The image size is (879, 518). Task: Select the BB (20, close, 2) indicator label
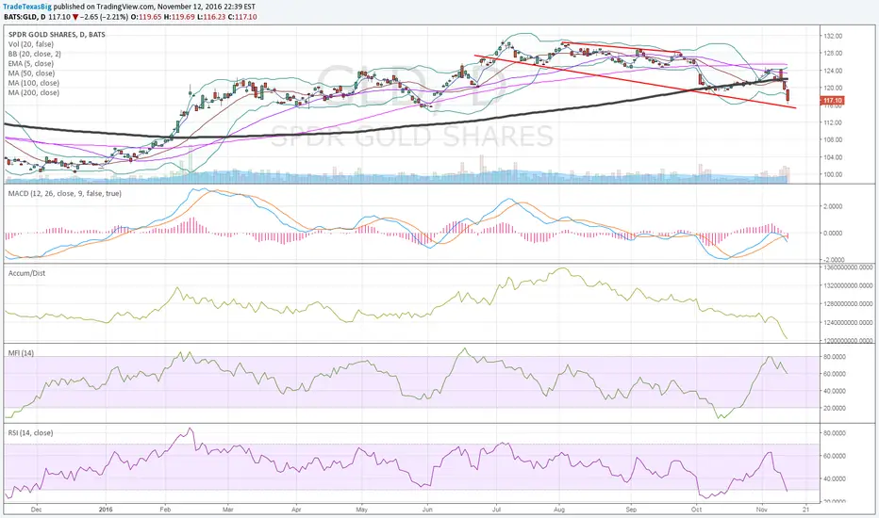coord(35,54)
